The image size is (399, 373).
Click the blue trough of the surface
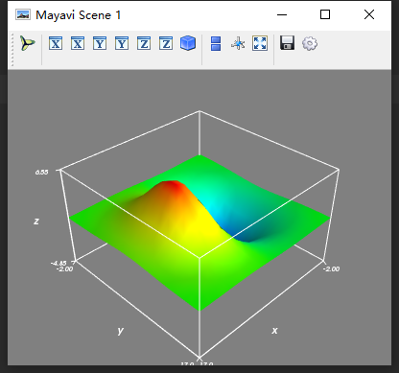pos(247,235)
